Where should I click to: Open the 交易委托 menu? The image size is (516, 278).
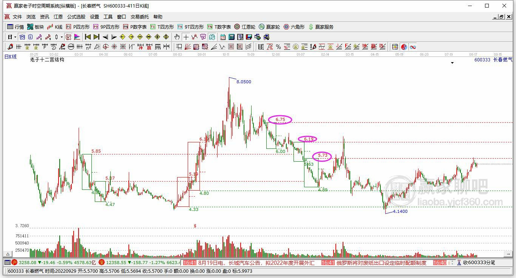(140, 17)
